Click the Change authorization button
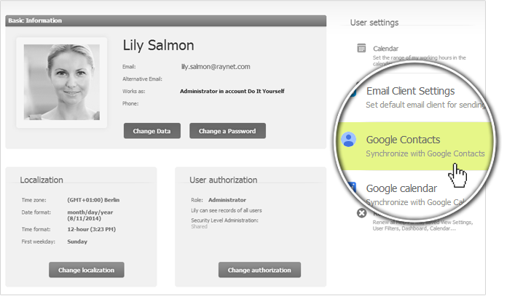507x296 pixels. [x=259, y=270]
